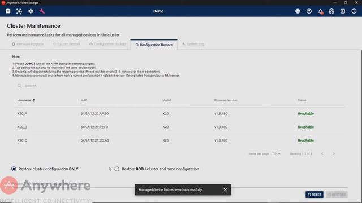Open the clipboard dashboard icon
The image size is (362, 203).
click(8, 11)
